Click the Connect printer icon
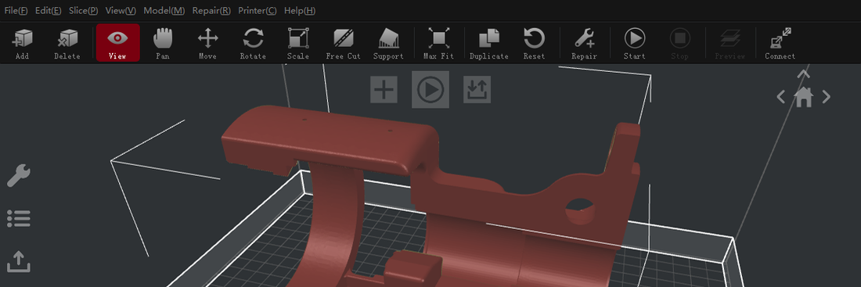The image size is (861, 287). tap(780, 43)
